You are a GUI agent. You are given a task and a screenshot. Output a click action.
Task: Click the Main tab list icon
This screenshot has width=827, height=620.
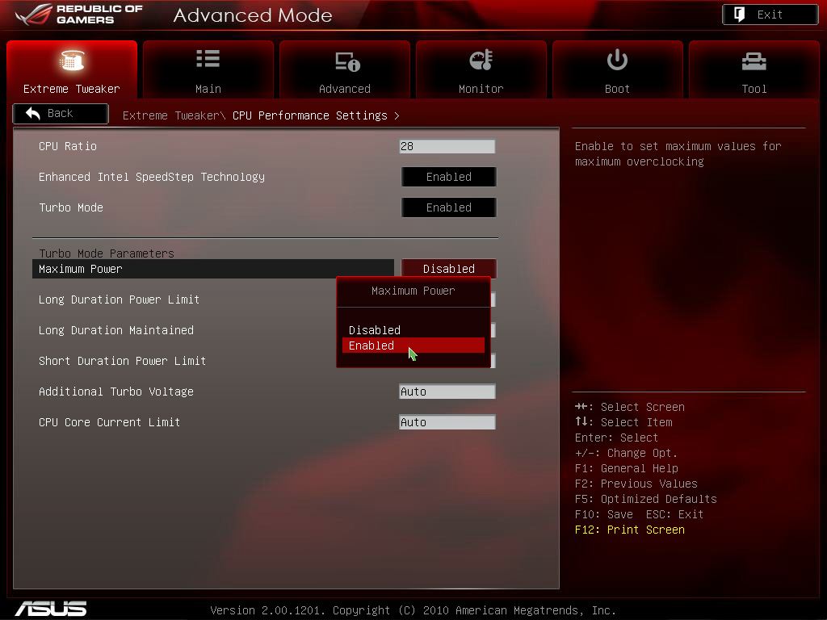[208, 59]
